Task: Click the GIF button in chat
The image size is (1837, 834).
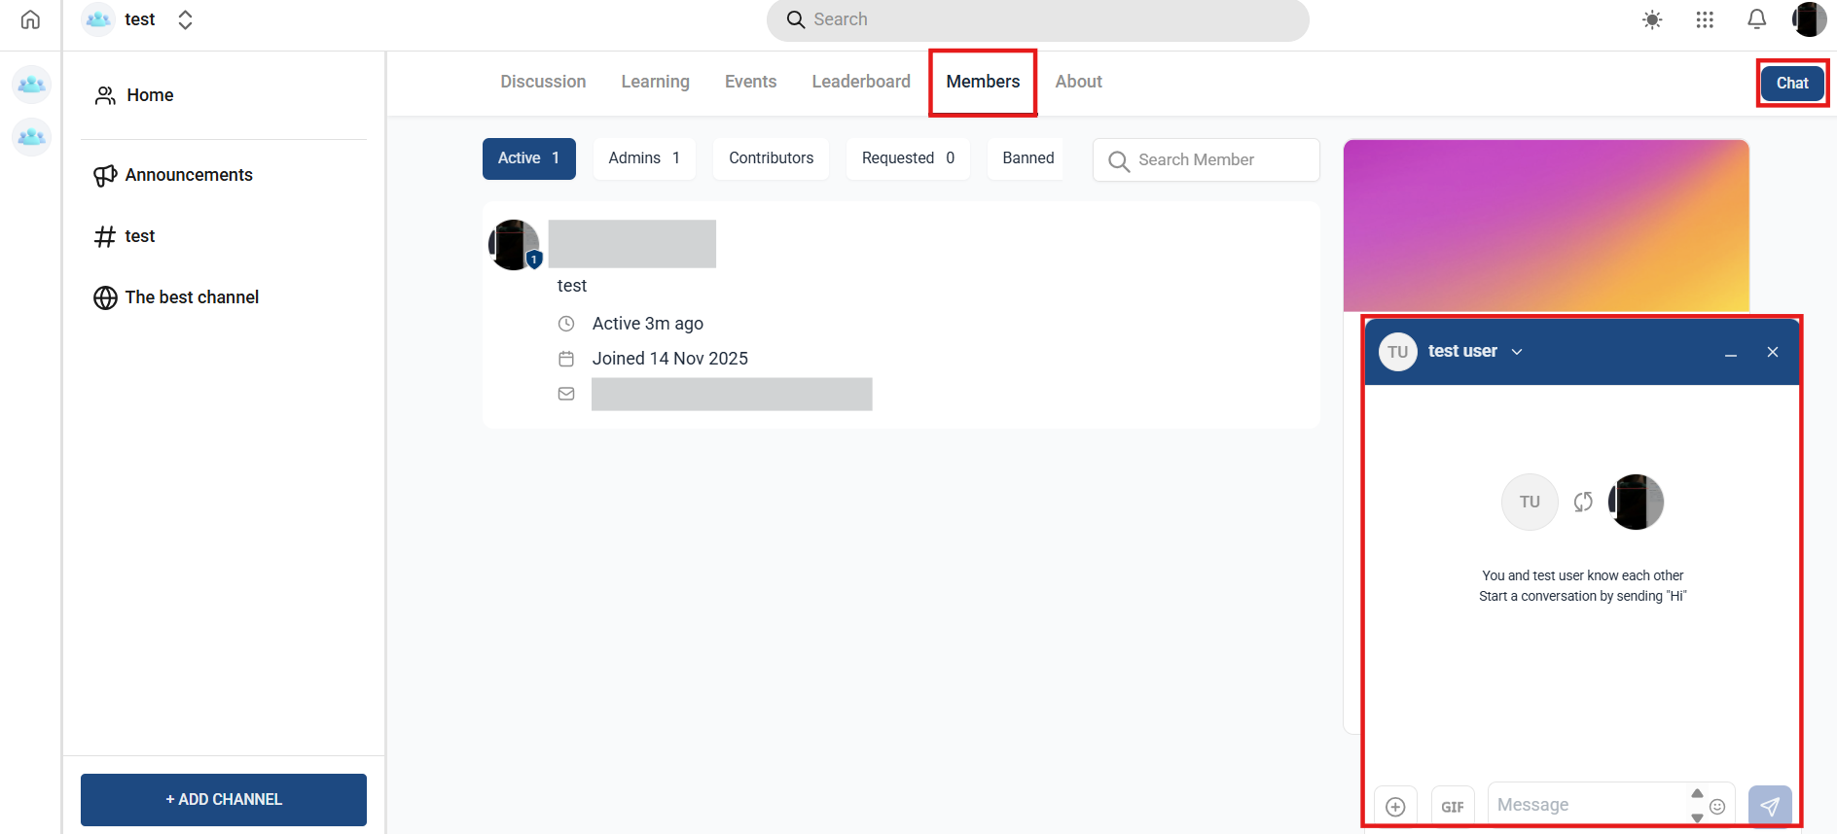Action: (1452, 807)
